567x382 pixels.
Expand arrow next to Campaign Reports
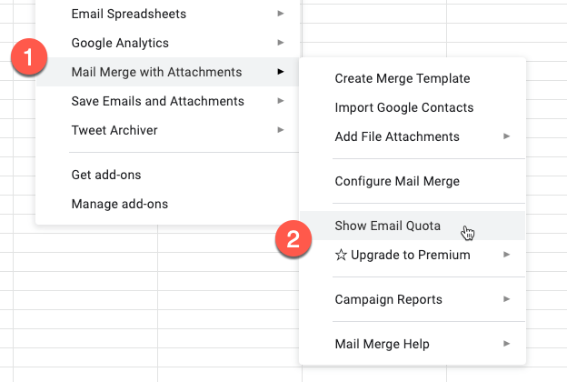pyautogui.click(x=507, y=298)
